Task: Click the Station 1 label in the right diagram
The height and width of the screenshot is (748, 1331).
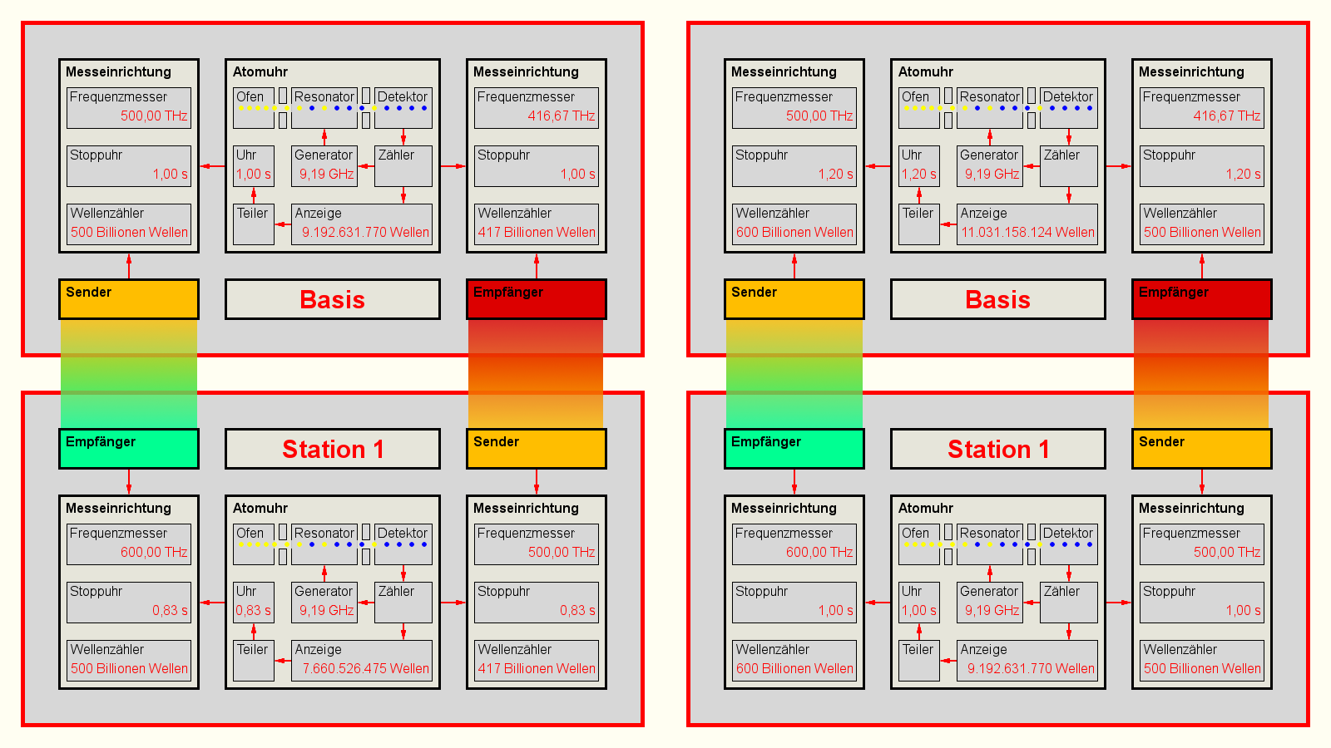Action: click(x=997, y=449)
